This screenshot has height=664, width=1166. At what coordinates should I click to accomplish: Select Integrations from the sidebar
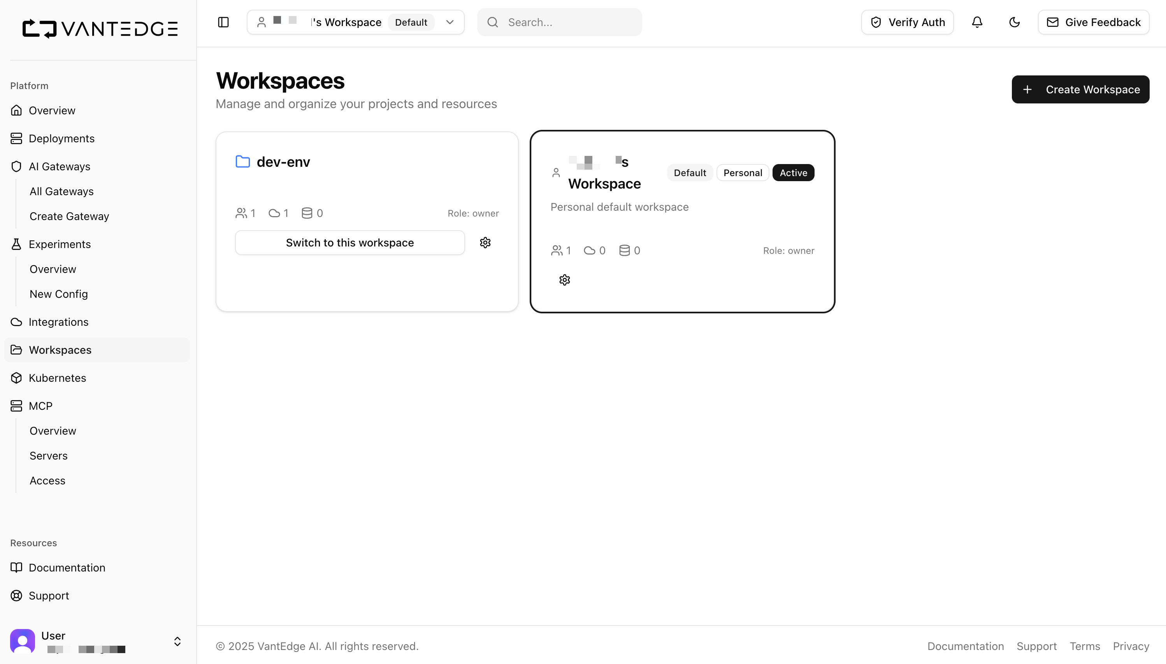point(58,322)
